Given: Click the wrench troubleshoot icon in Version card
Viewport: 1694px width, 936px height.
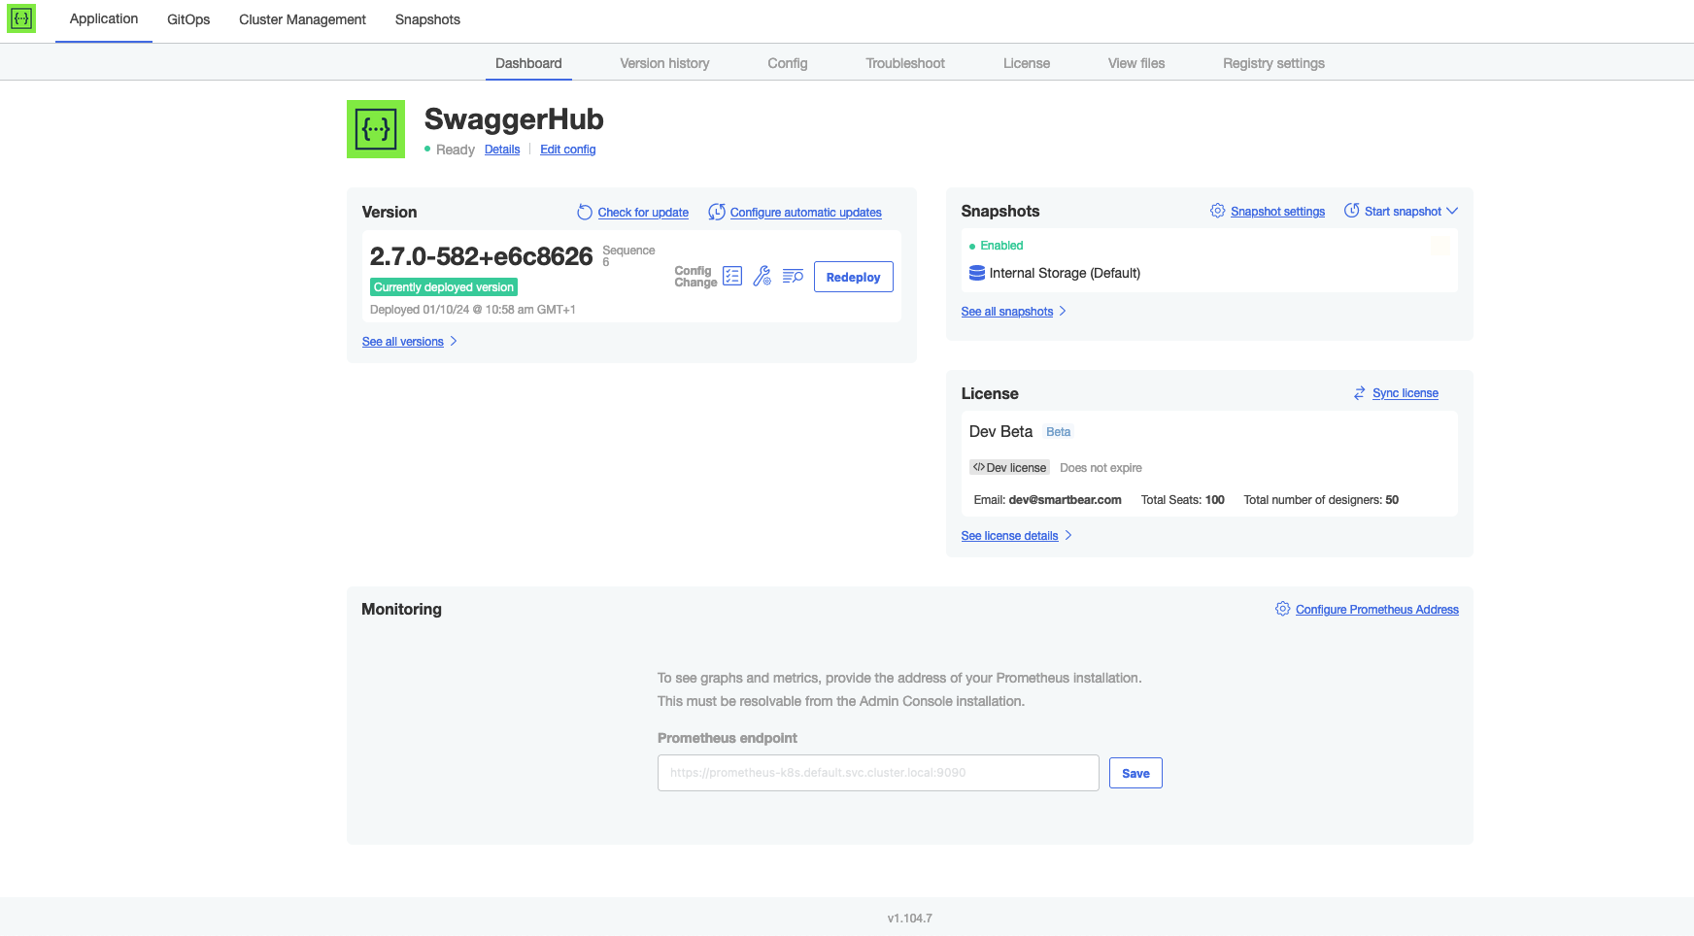Looking at the screenshot, I should (x=762, y=277).
